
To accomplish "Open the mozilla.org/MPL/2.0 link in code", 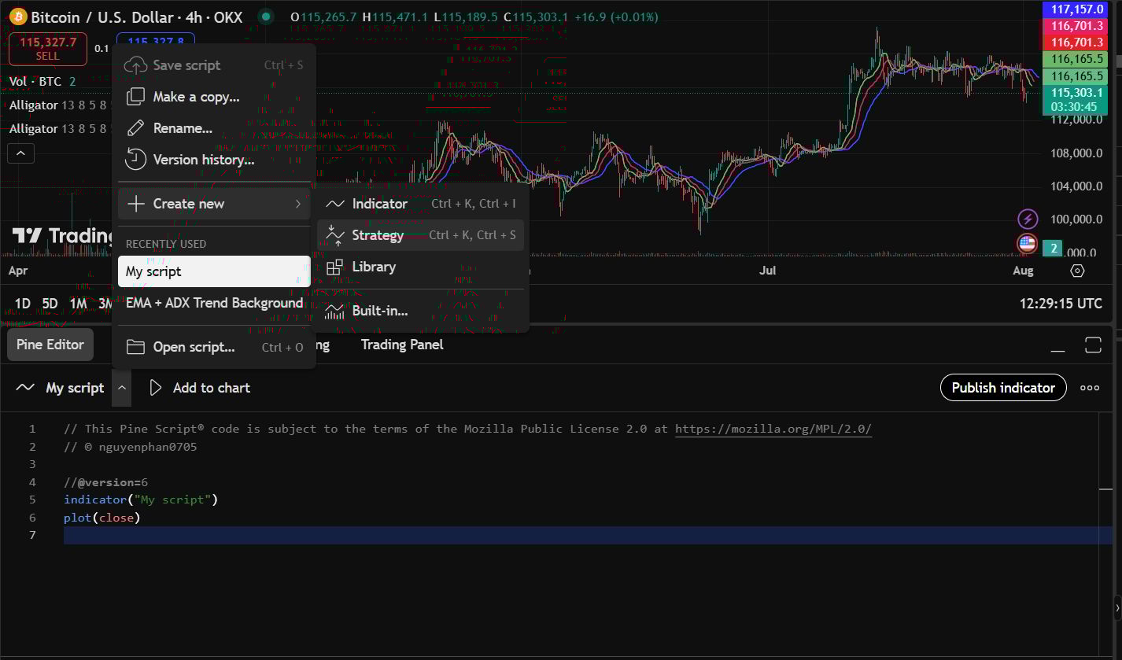I will point(773,429).
